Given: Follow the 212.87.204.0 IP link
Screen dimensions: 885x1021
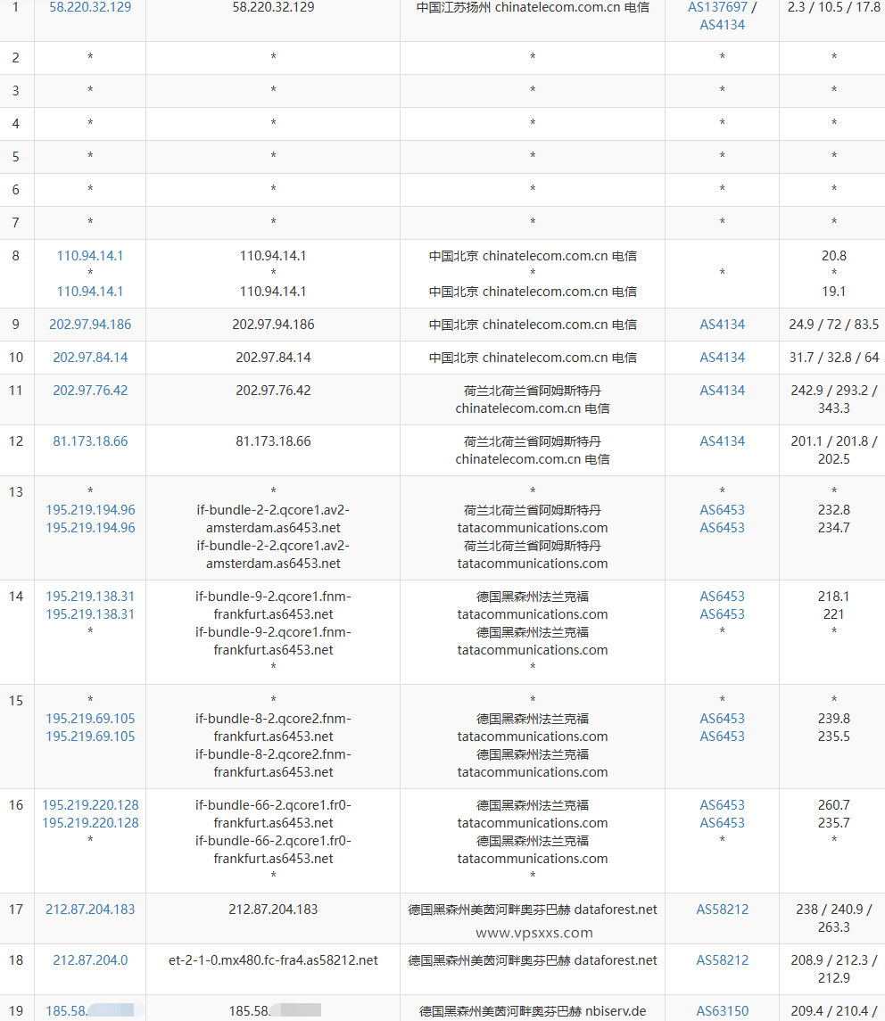Looking at the screenshot, I should 90,960.
